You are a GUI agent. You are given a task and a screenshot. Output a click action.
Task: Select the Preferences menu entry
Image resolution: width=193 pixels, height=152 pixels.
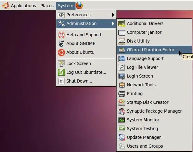pos(86,15)
